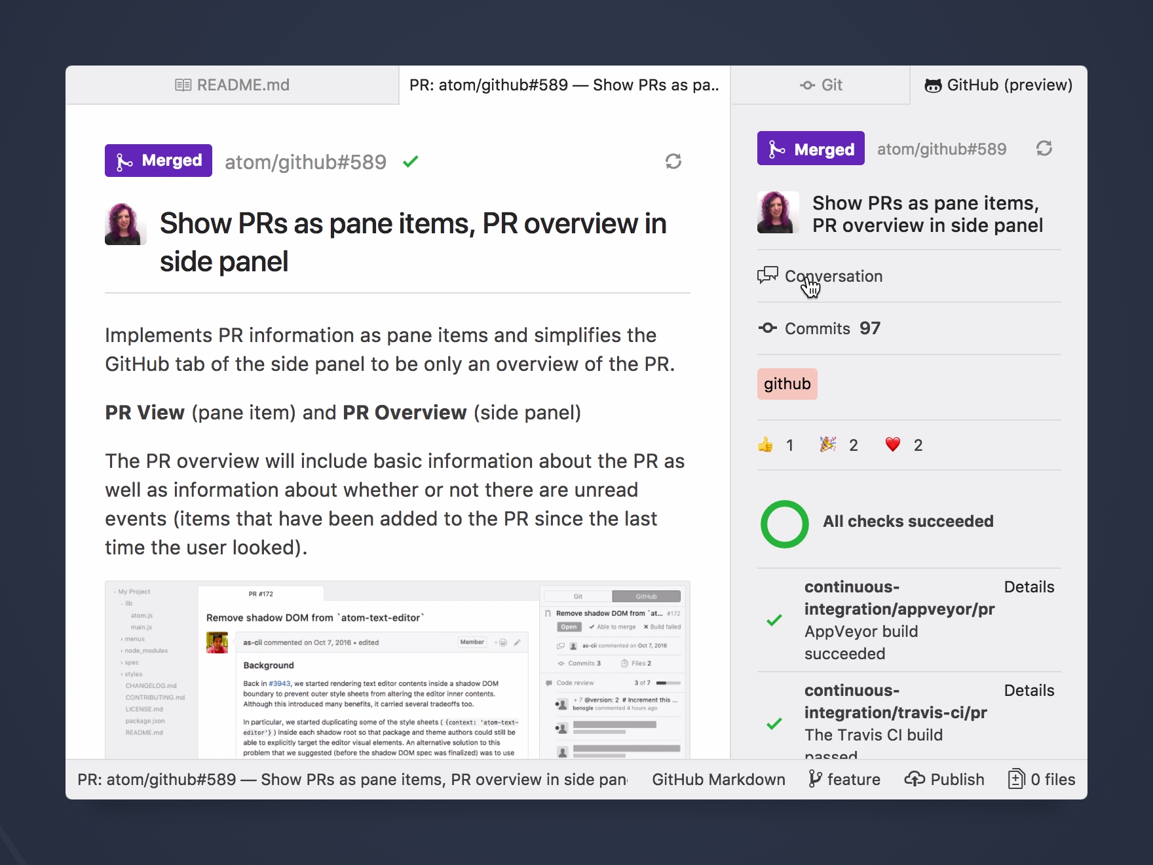Click the pink github label
The width and height of the screenshot is (1153, 865).
(787, 384)
